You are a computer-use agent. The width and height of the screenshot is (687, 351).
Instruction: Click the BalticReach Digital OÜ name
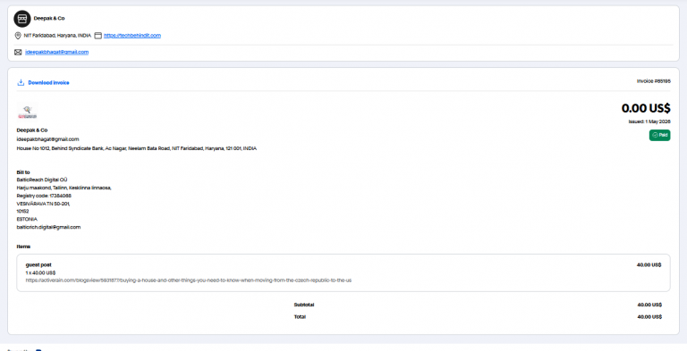pyautogui.click(x=42, y=180)
